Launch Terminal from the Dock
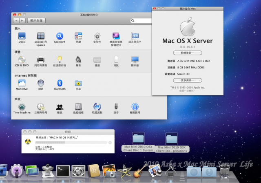This screenshot has width=261, height=183. click(x=63, y=171)
